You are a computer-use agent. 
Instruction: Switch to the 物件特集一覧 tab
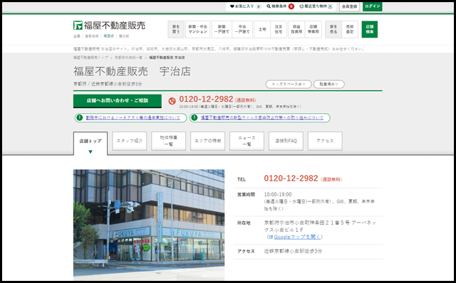click(x=168, y=141)
